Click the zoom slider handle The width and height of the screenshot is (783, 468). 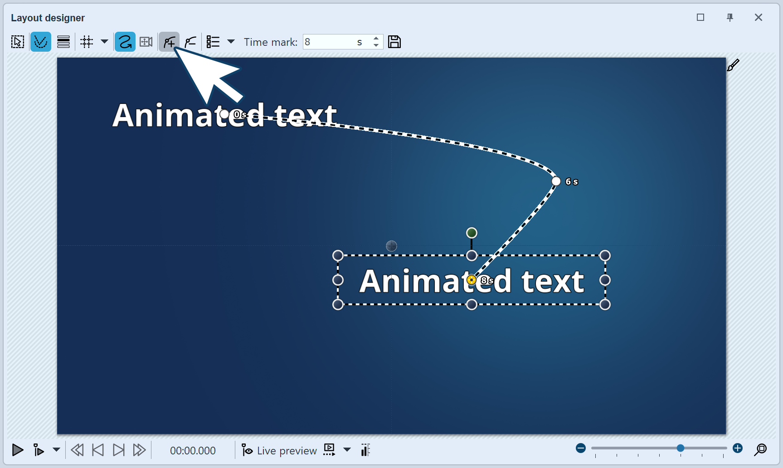[681, 448]
